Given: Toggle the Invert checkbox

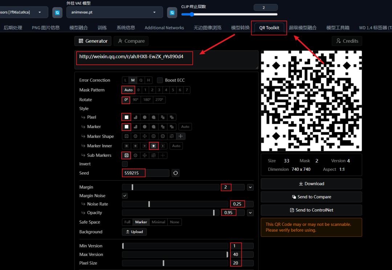Looking at the screenshot, I should [x=125, y=164].
